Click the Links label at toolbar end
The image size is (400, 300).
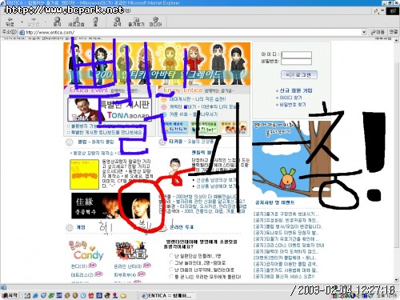tap(394, 32)
